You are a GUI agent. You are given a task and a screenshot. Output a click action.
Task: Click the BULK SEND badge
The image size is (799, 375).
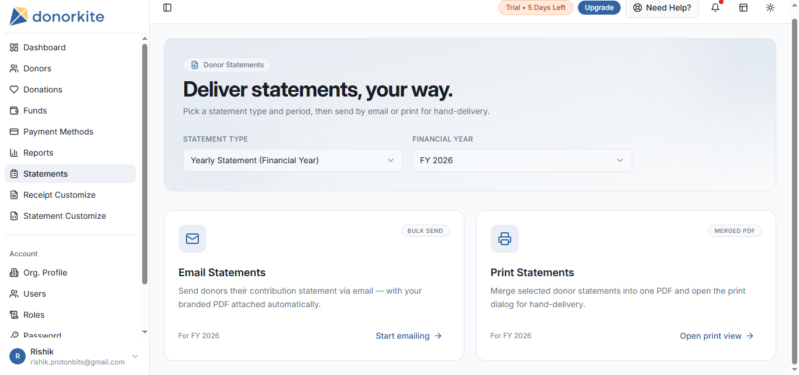pos(425,230)
